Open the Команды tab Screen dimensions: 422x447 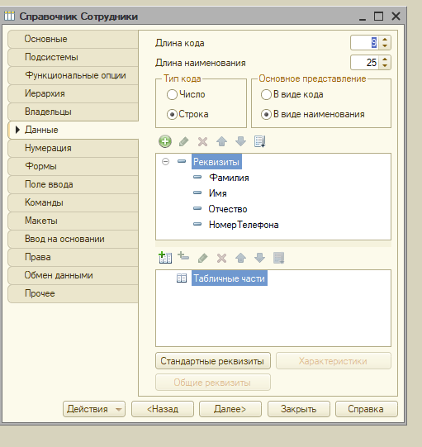coord(73,202)
